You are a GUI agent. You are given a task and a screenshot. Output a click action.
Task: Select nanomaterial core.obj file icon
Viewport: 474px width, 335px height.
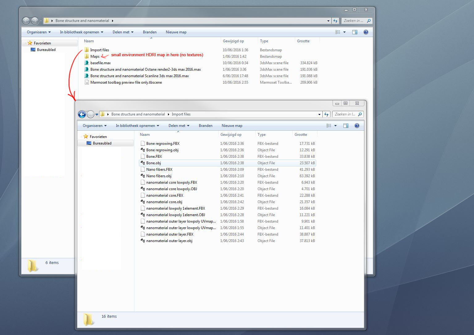(143, 202)
